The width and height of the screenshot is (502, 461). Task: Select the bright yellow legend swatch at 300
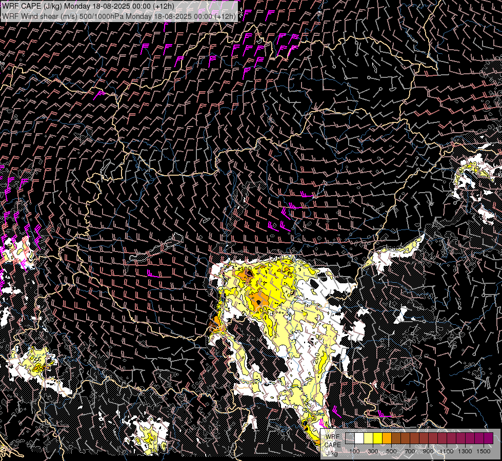[378, 438]
